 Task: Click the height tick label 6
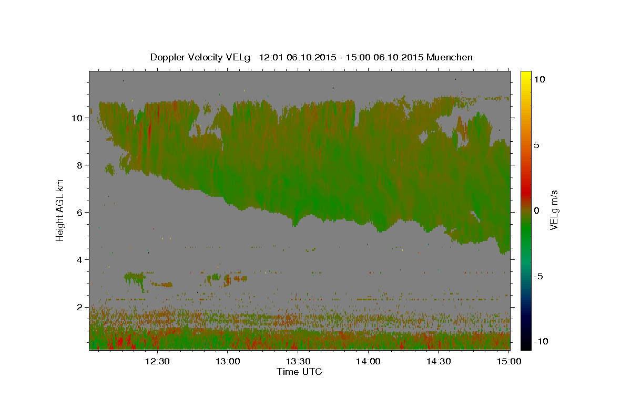coord(80,212)
